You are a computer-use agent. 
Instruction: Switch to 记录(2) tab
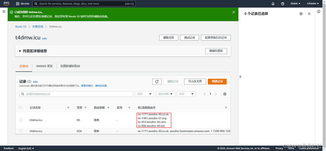pyautogui.click(x=24, y=66)
